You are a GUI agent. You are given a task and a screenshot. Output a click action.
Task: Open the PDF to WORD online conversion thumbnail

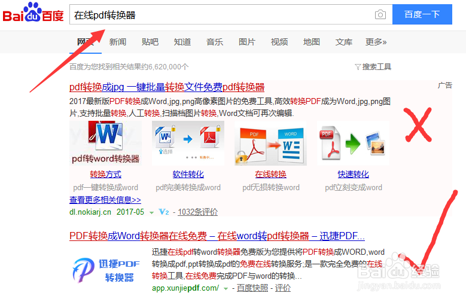270,143
